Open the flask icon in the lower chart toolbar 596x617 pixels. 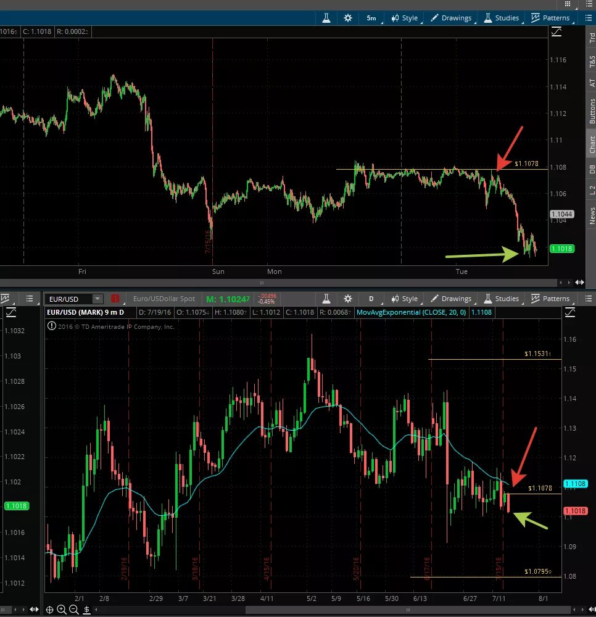pos(326,299)
